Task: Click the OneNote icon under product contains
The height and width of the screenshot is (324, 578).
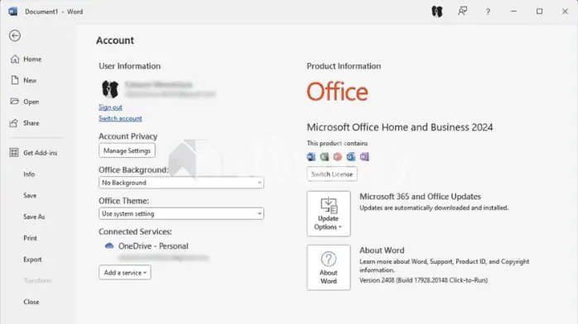Action: click(364, 157)
